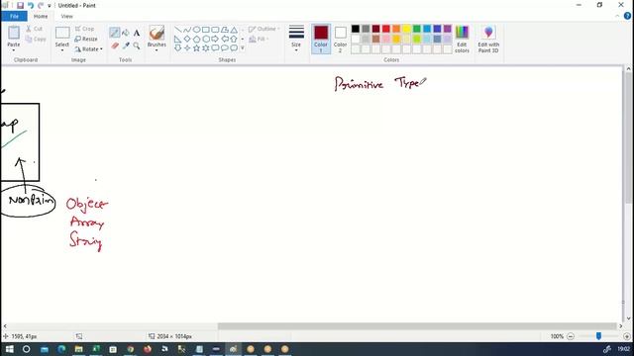
Task: Click the horizontal scrollbar left arrow
Action: [5, 326]
